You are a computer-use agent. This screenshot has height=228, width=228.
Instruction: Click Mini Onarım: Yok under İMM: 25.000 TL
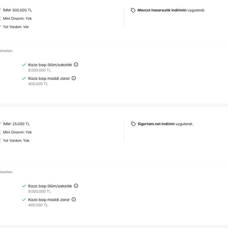pos(17,132)
